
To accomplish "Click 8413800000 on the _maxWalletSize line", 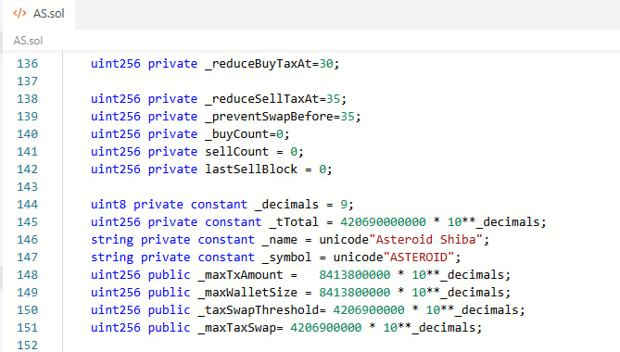I will click(x=355, y=293).
